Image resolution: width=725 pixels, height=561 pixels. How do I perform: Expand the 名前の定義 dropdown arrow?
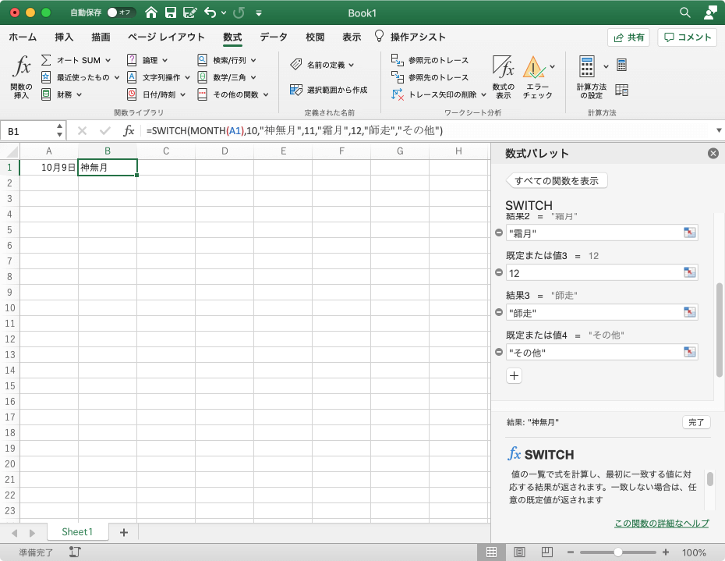pos(352,65)
